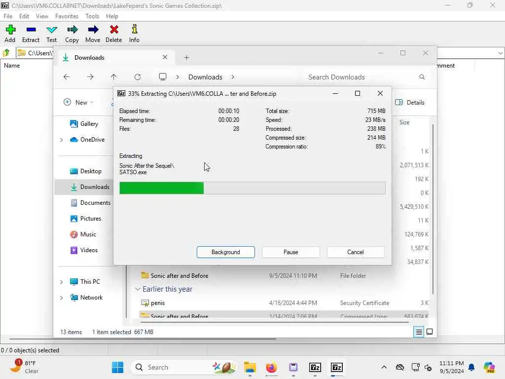Viewport: 505px width, 379px height.
Task: Click Explorer's Up arrow
Action: [114, 76]
